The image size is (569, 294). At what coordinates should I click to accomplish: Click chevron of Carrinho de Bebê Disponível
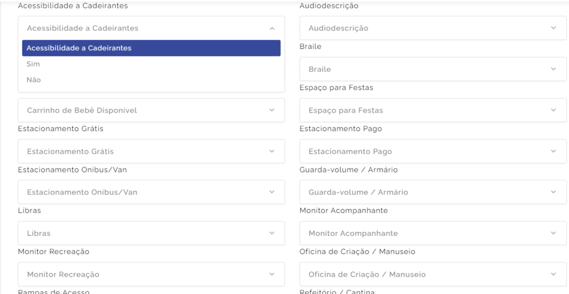coord(272,110)
